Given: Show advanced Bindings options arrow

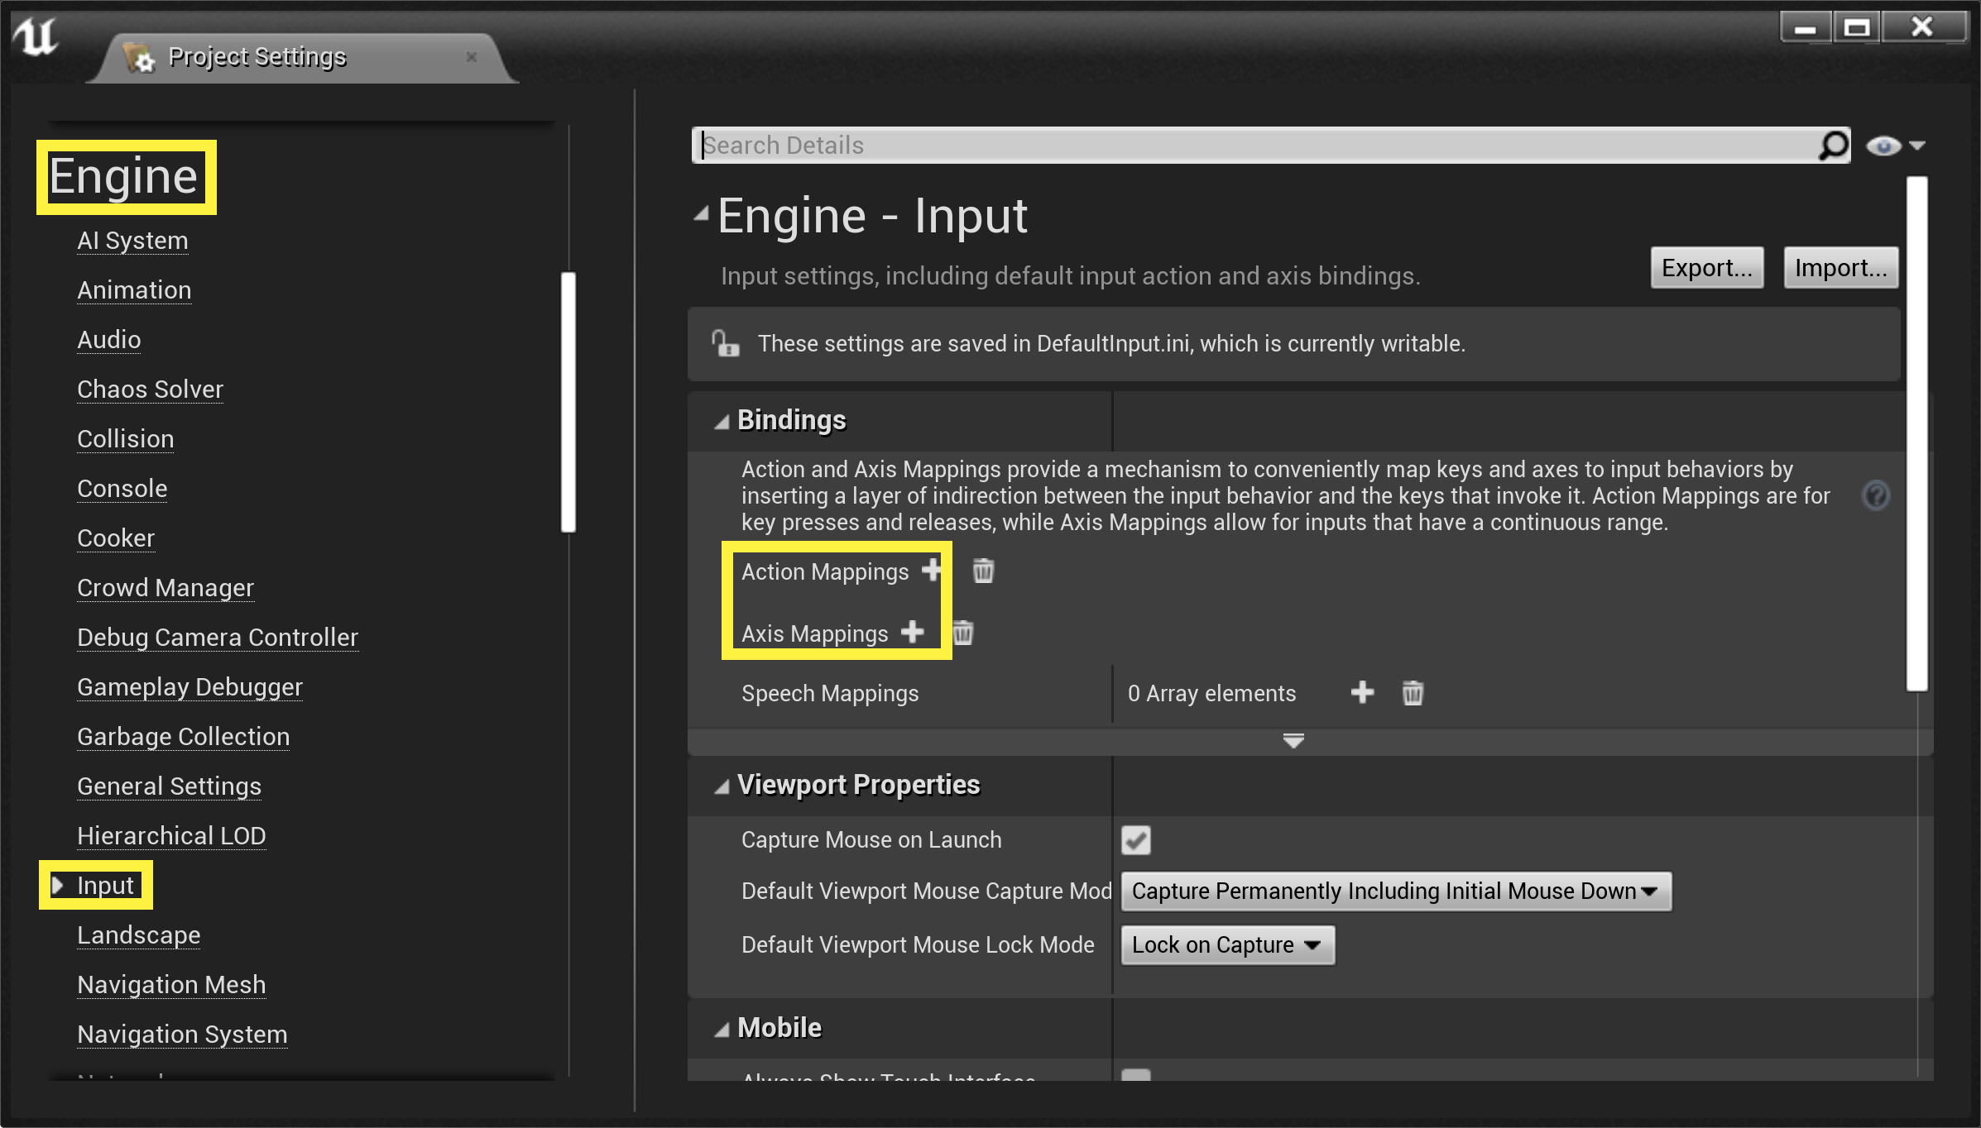Looking at the screenshot, I should pyautogui.click(x=1293, y=740).
